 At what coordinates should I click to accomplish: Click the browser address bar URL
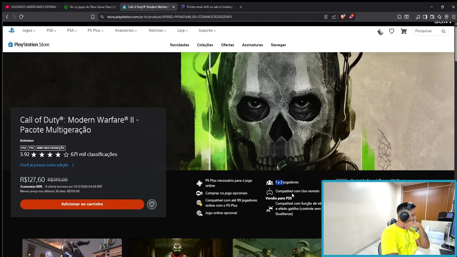pyautogui.click(x=170, y=17)
